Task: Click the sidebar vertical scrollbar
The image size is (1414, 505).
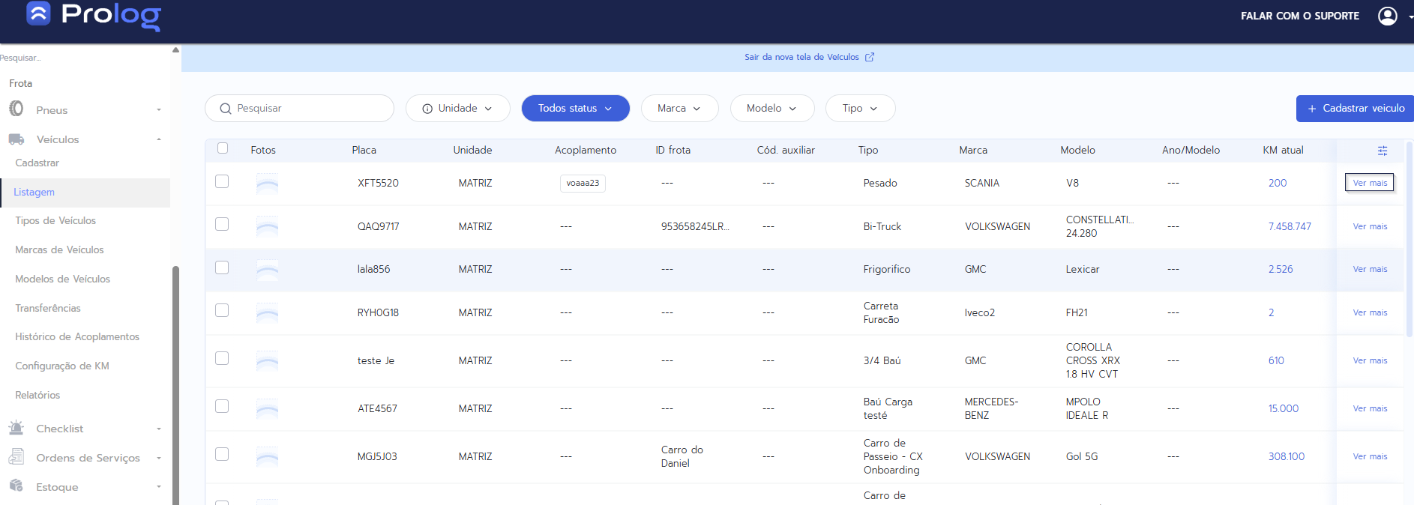Action: 175,375
